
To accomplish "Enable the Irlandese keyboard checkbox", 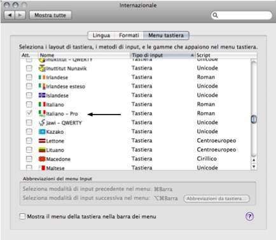I will point(29,77).
